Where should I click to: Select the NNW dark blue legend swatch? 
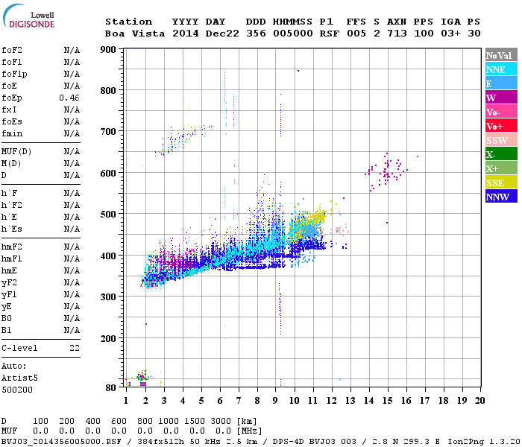[x=501, y=197]
